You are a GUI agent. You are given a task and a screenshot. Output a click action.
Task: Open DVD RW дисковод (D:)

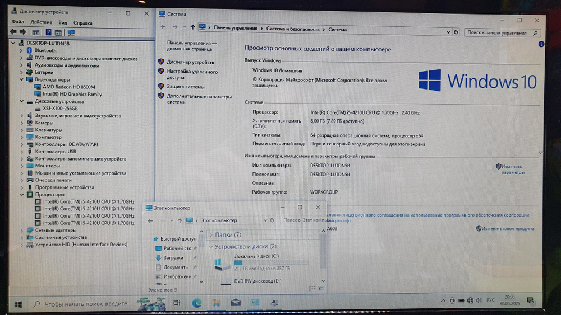(x=257, y=281)
